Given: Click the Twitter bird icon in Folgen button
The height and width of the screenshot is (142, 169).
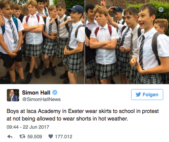Looking at the screenshot, I should [x=138, y=95].
